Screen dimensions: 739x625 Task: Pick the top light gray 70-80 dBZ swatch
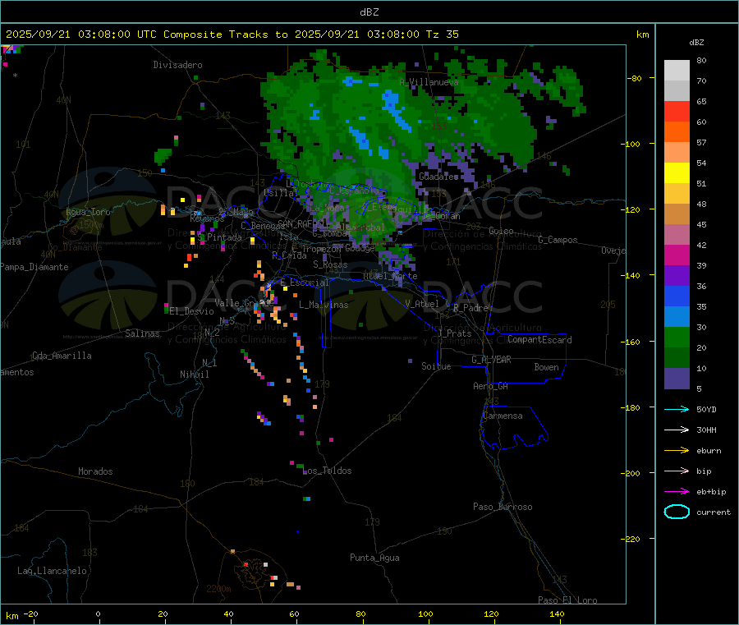point(677,71)
